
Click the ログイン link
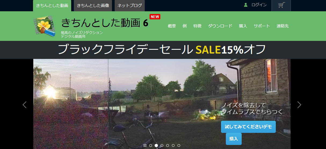click(259, 5)
